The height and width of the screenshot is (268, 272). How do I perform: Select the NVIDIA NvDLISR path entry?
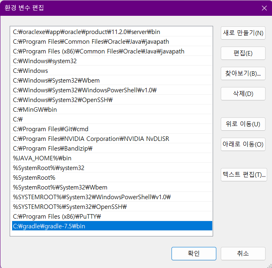pyautogui.click(x=112, y=139)
